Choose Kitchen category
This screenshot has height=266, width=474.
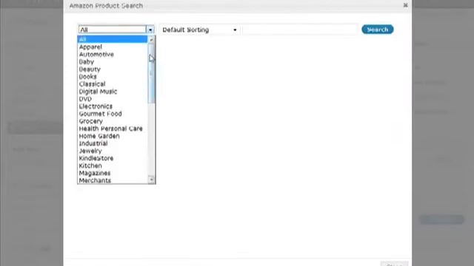(113, 166)
